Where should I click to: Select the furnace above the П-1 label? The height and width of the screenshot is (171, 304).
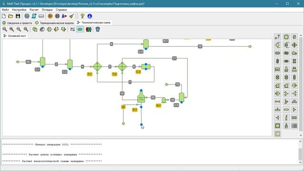click(141, 96)
